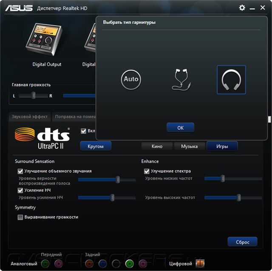Select Auto headset type
Screen dimensions: 272x271
coord(131,80)
